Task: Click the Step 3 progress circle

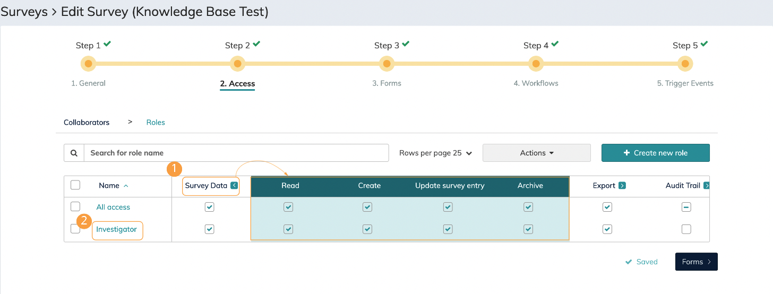Action: [x=386, y=64]
